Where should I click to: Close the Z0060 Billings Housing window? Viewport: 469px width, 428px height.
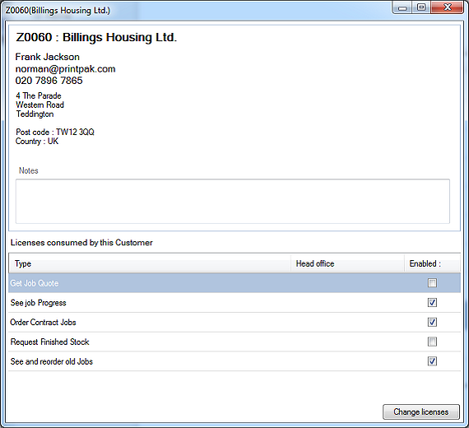pos(447,7)
